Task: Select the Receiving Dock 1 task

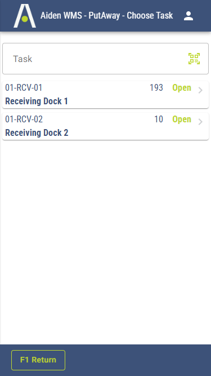Action: tap(106, 95)
